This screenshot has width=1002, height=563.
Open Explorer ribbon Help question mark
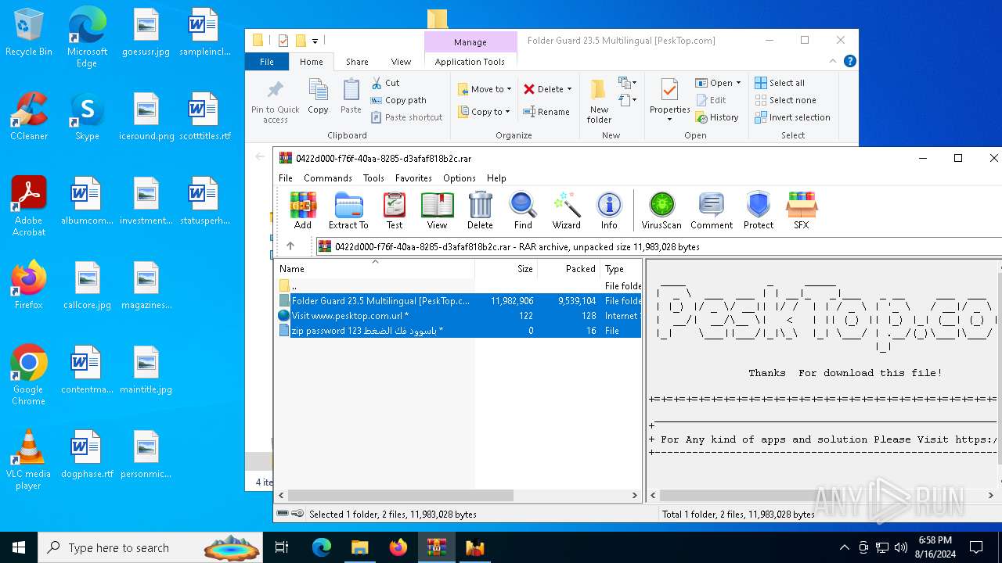850,61
